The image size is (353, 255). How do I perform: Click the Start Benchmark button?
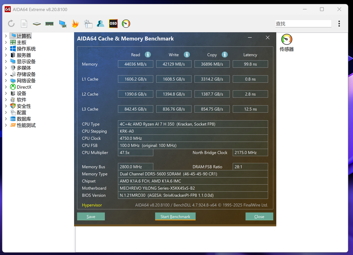pos(175,216)
